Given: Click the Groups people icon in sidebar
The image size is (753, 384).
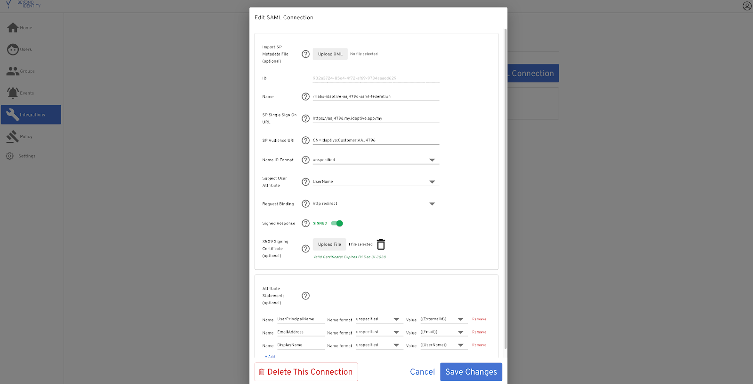Looking at the screenshot, I should pos(13,71).
